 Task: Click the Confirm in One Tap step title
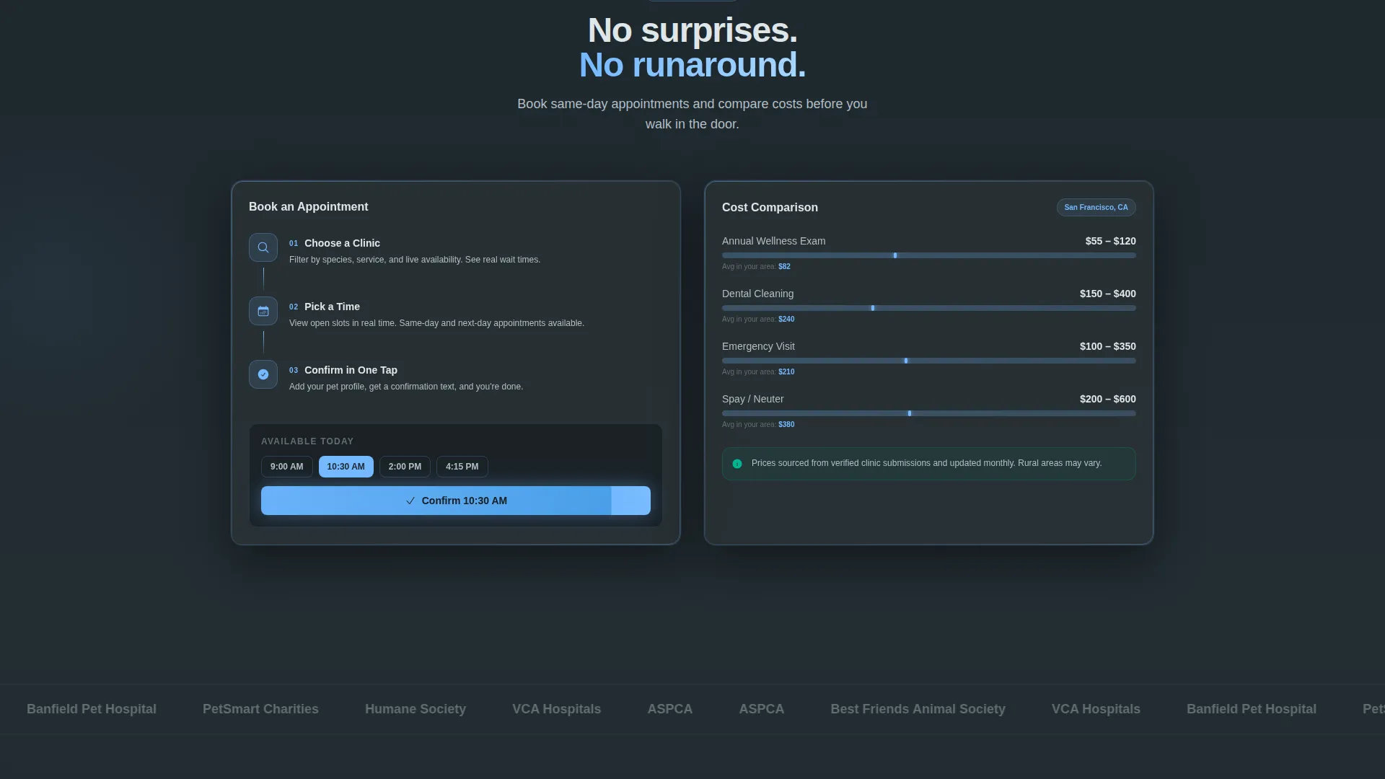coord(351,370)
